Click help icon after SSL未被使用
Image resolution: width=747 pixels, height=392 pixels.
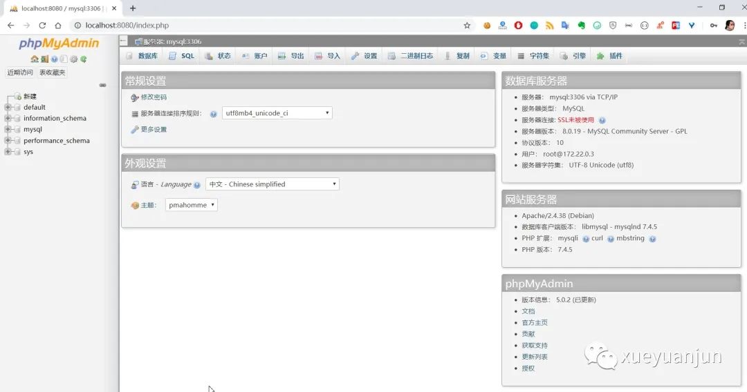pos(602,120)
